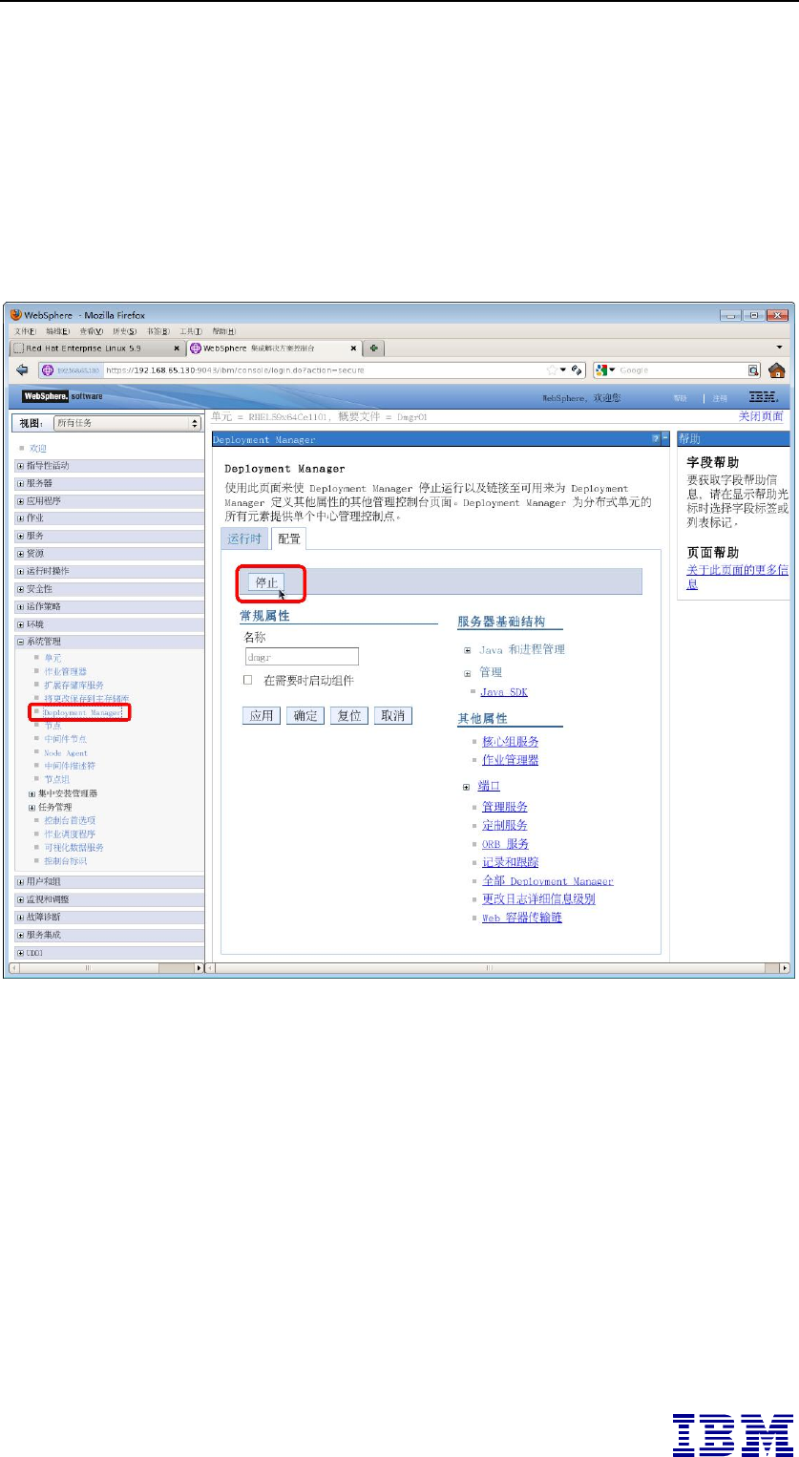This screenshot has width=799, height=1457.
Task: Click the question mark help icon in Deployment Manager header
Action: pos(655,438)
